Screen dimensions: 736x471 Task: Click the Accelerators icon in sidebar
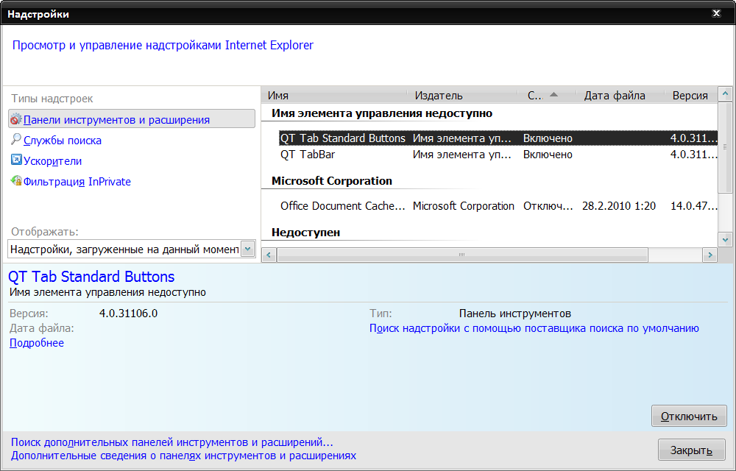coord(16,160)
